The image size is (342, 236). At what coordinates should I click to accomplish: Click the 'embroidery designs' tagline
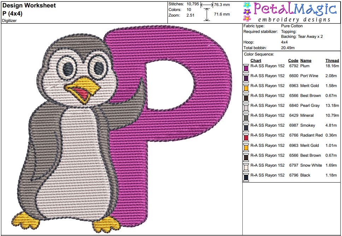294,20
